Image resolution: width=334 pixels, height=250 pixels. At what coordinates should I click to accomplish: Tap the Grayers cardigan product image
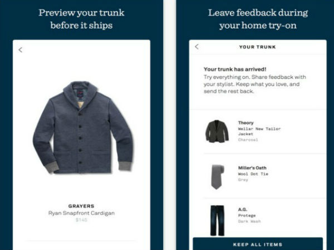(82, 128)
